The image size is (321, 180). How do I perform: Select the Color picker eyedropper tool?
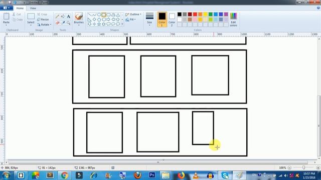pos(63,22)
